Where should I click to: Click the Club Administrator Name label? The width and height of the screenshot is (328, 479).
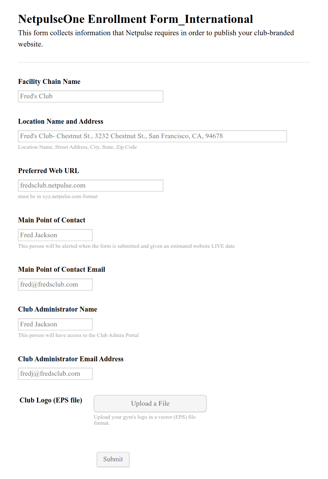(57, 309)
